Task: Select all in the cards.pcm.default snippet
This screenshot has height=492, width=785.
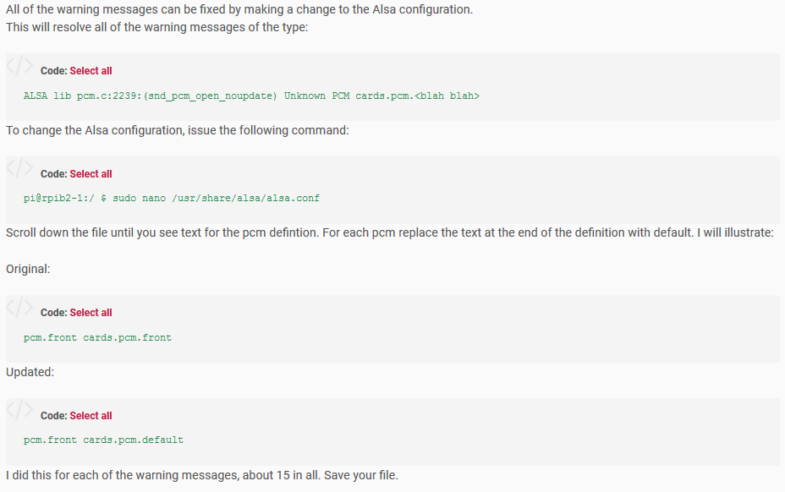Action: (92, 415)
